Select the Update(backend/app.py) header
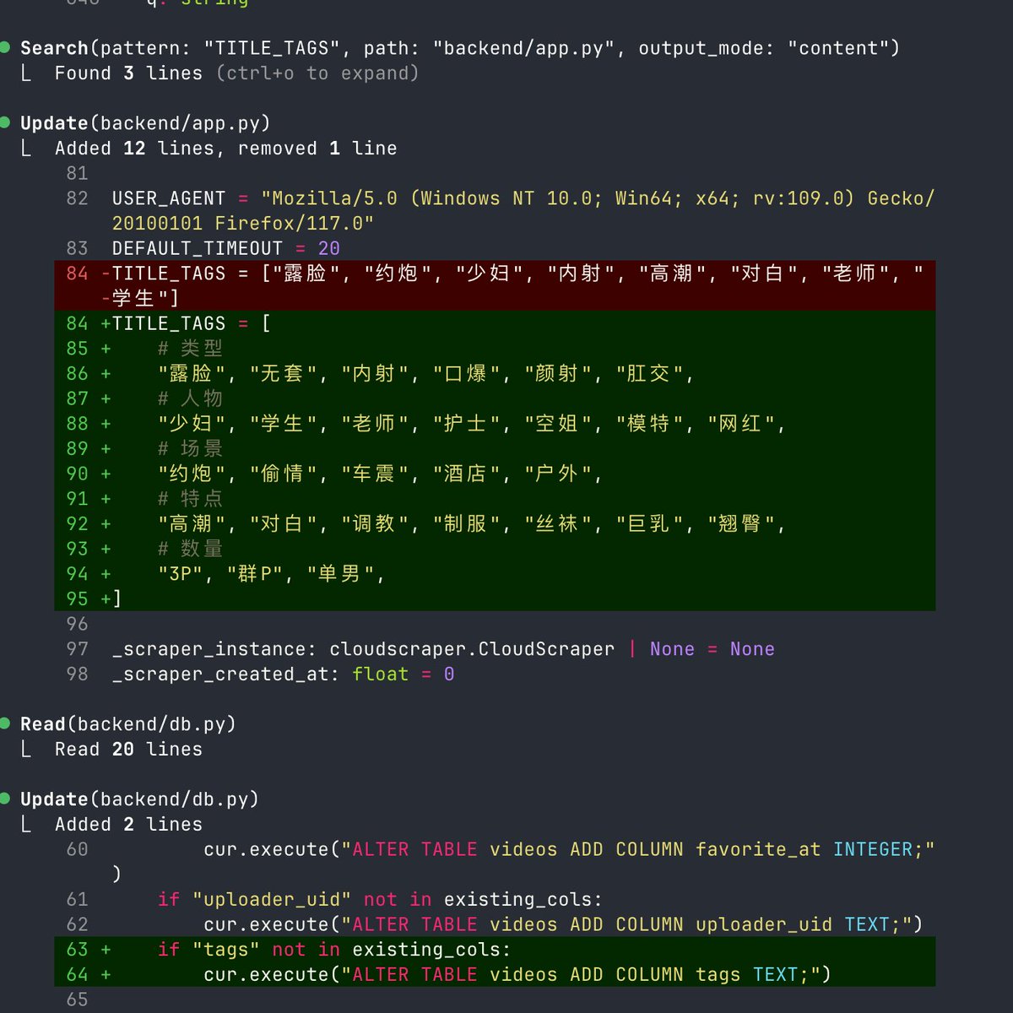1013x1013 pixels. [145, 123]
